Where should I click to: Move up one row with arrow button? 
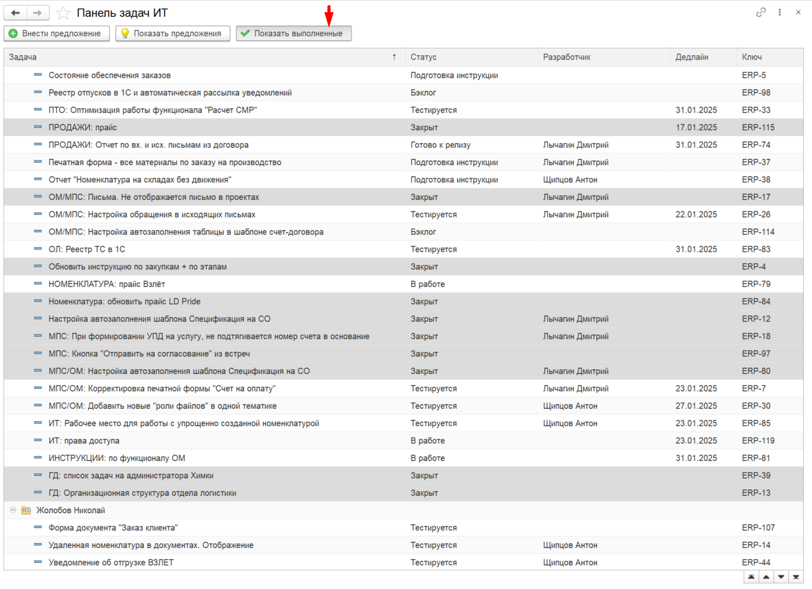point(767,577)
